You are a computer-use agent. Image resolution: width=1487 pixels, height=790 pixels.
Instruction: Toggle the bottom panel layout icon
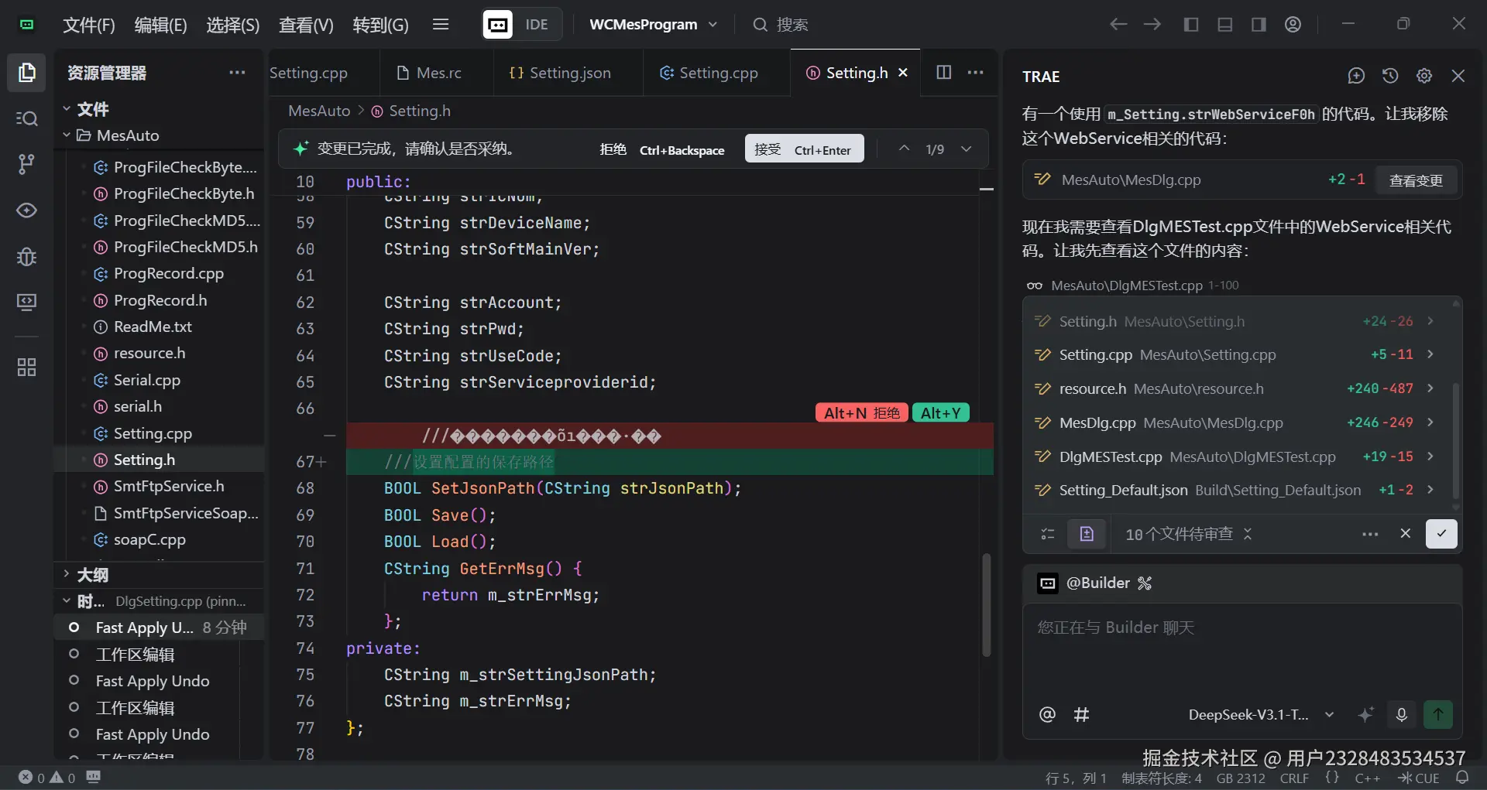[x=1225, y=25]
